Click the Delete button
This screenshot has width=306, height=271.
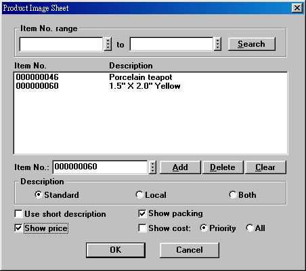tap(223, 167)
